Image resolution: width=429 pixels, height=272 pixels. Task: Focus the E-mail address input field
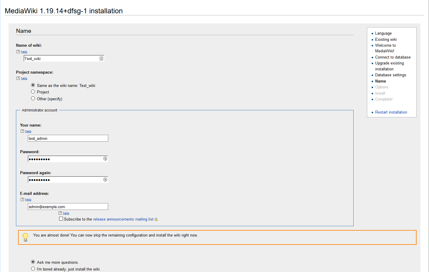tap(68, 207)
